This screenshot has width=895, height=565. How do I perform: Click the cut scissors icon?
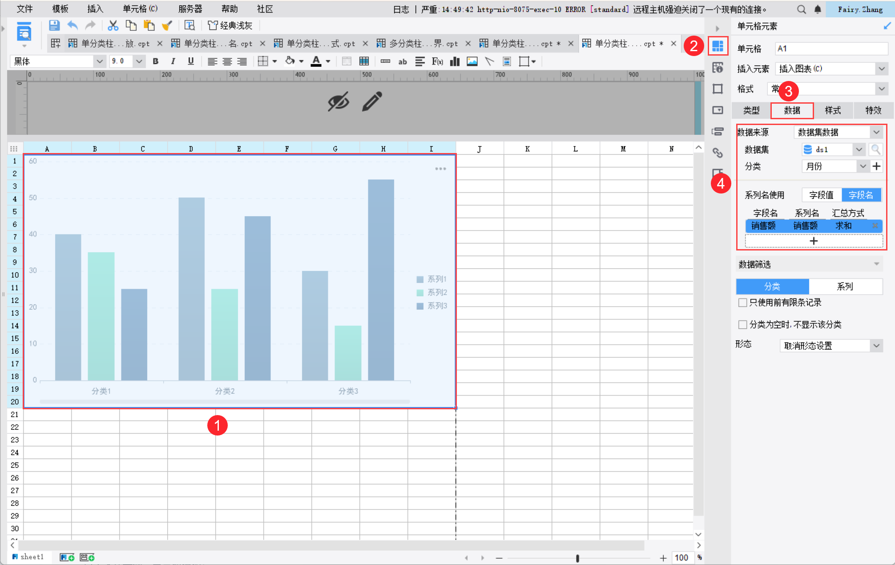[x=113, y=25]
